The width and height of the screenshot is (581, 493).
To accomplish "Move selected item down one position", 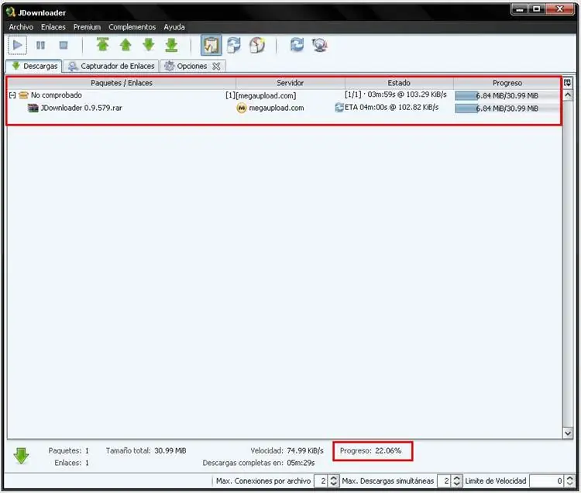I will [149, 45].
